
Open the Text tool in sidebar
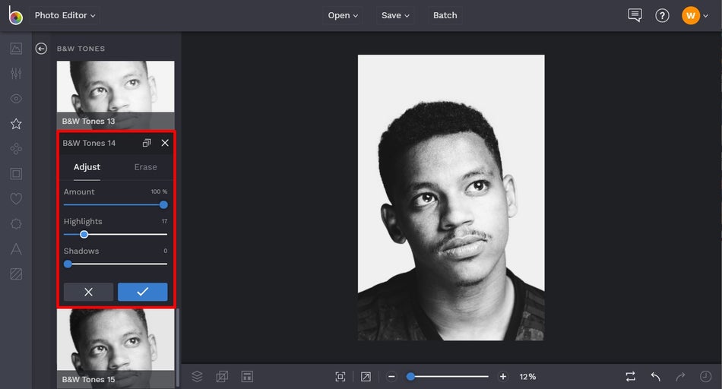(x=16, y=249)
